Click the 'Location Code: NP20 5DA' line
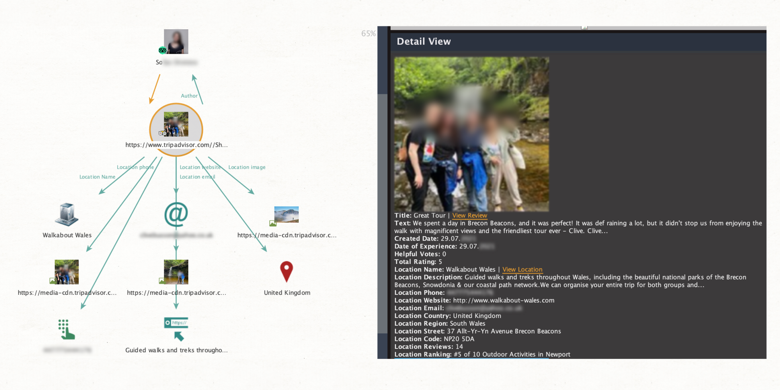 [434, 339]
